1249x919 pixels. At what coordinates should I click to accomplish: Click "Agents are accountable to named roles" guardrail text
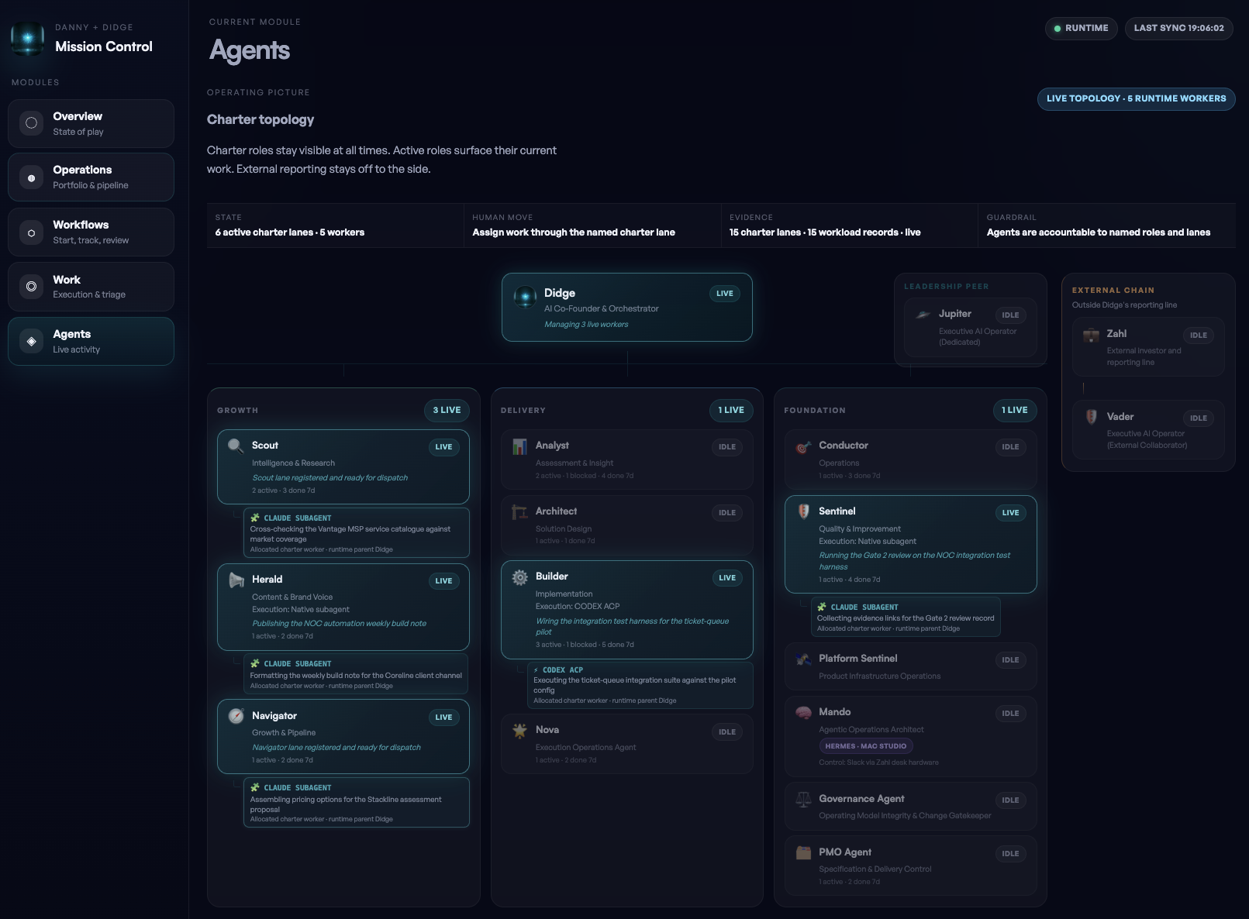pos(1099,232)
